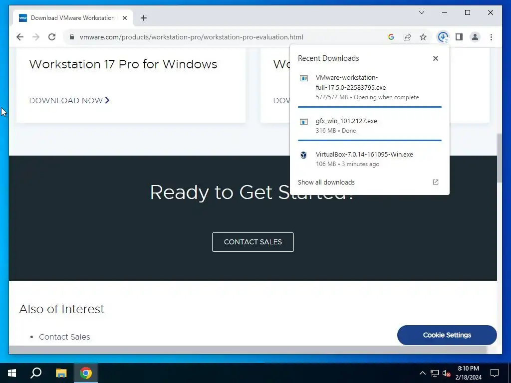Click Show all downloads
Screen dimensions: 511x383
[x=326, y=182]
